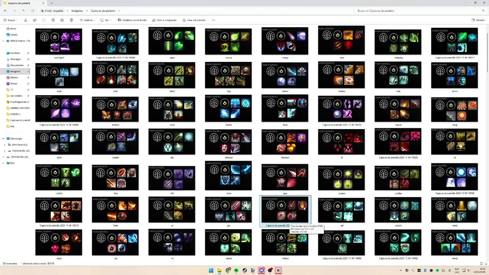Click the Copy icon in toolbar
Screen dimensions: 489x275
tap(35, 20)
